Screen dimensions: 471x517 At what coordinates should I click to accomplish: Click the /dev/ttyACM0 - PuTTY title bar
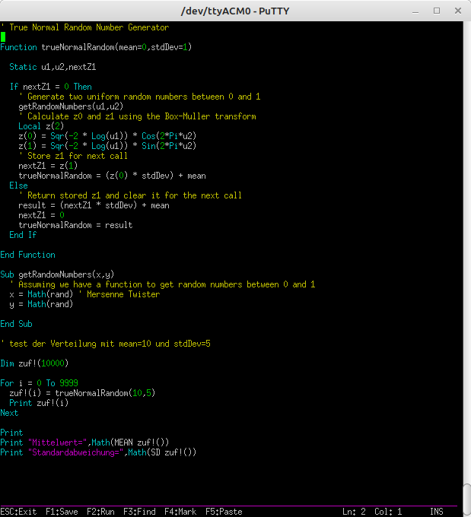tap(235, 11)
